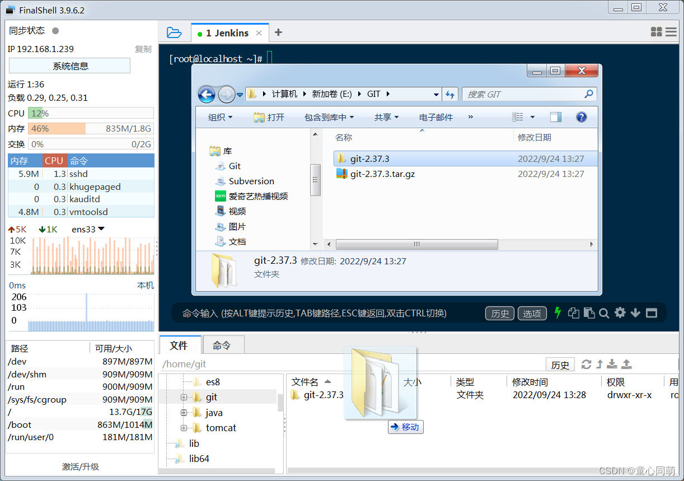This screenshot has height=481, width=684.
Task: Open terminal settings gear icon
Action: (x=620, y=312)
